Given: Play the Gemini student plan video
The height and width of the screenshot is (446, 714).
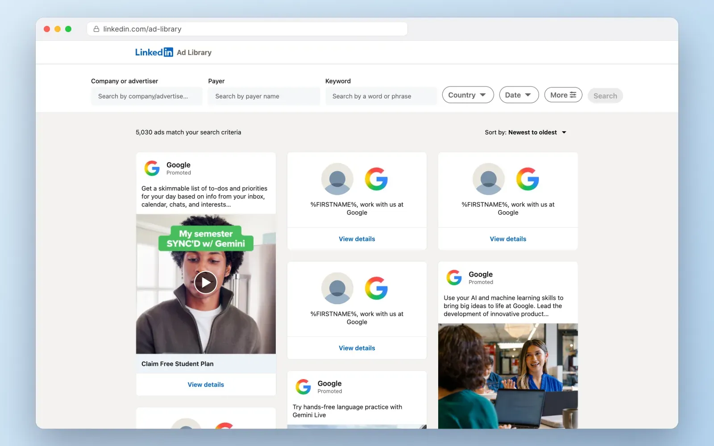Looking at the screenshot, I should [x=206, y=282].
